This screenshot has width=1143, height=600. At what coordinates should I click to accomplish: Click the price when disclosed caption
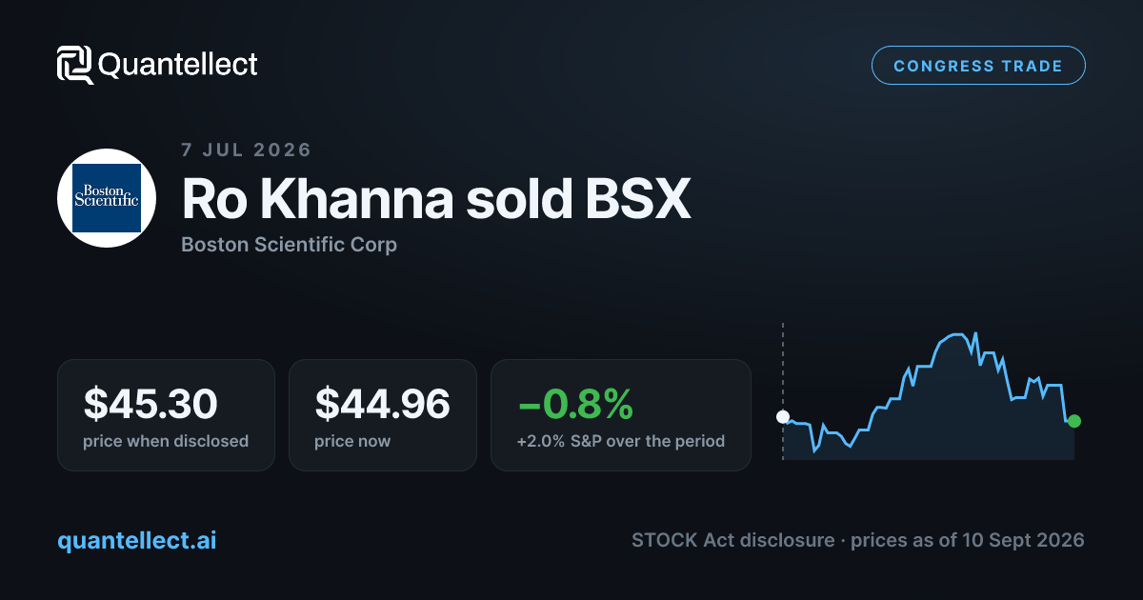166,441
